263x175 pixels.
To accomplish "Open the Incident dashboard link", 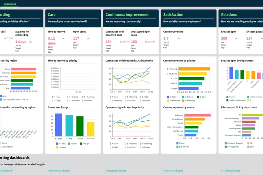I will pyautogui.click(x=59, y=171).
